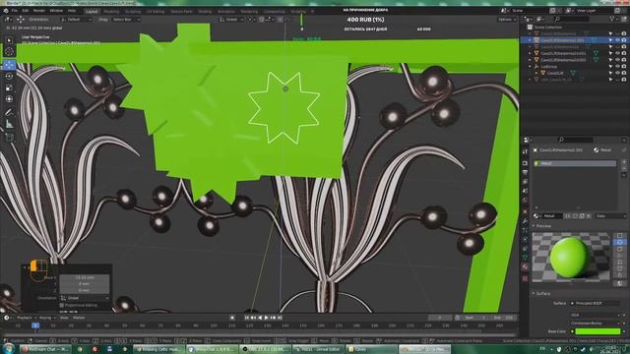Open the Render properties tab

coord(525,163)
